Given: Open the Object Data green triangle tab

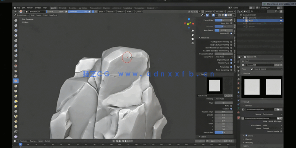Looking at the screenshot, I should click(239, 108).
